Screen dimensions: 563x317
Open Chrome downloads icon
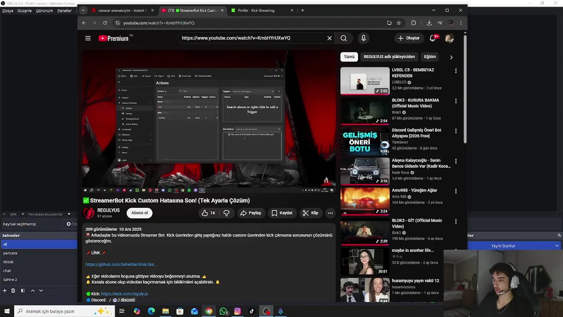click(x=429, y=23)
